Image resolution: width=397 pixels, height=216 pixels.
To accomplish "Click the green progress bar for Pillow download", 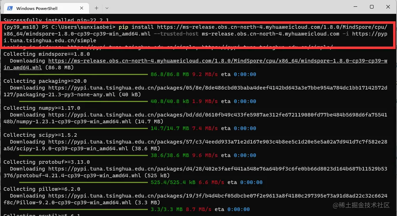I will (83, 209).
